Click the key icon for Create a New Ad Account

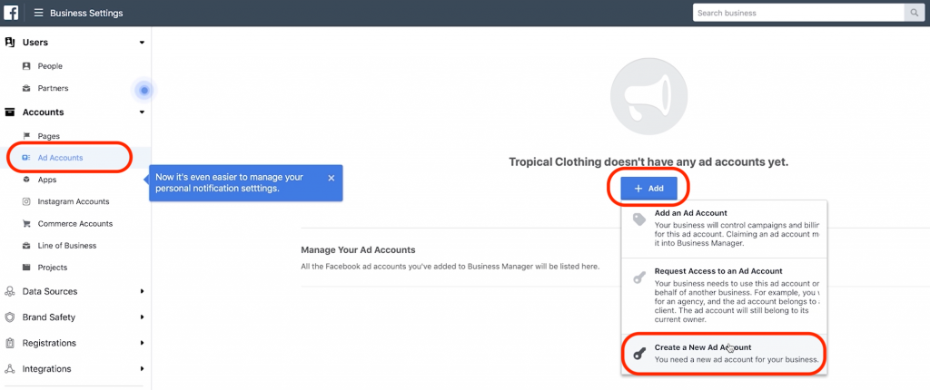pyautogui.click(x=639, y=354)
